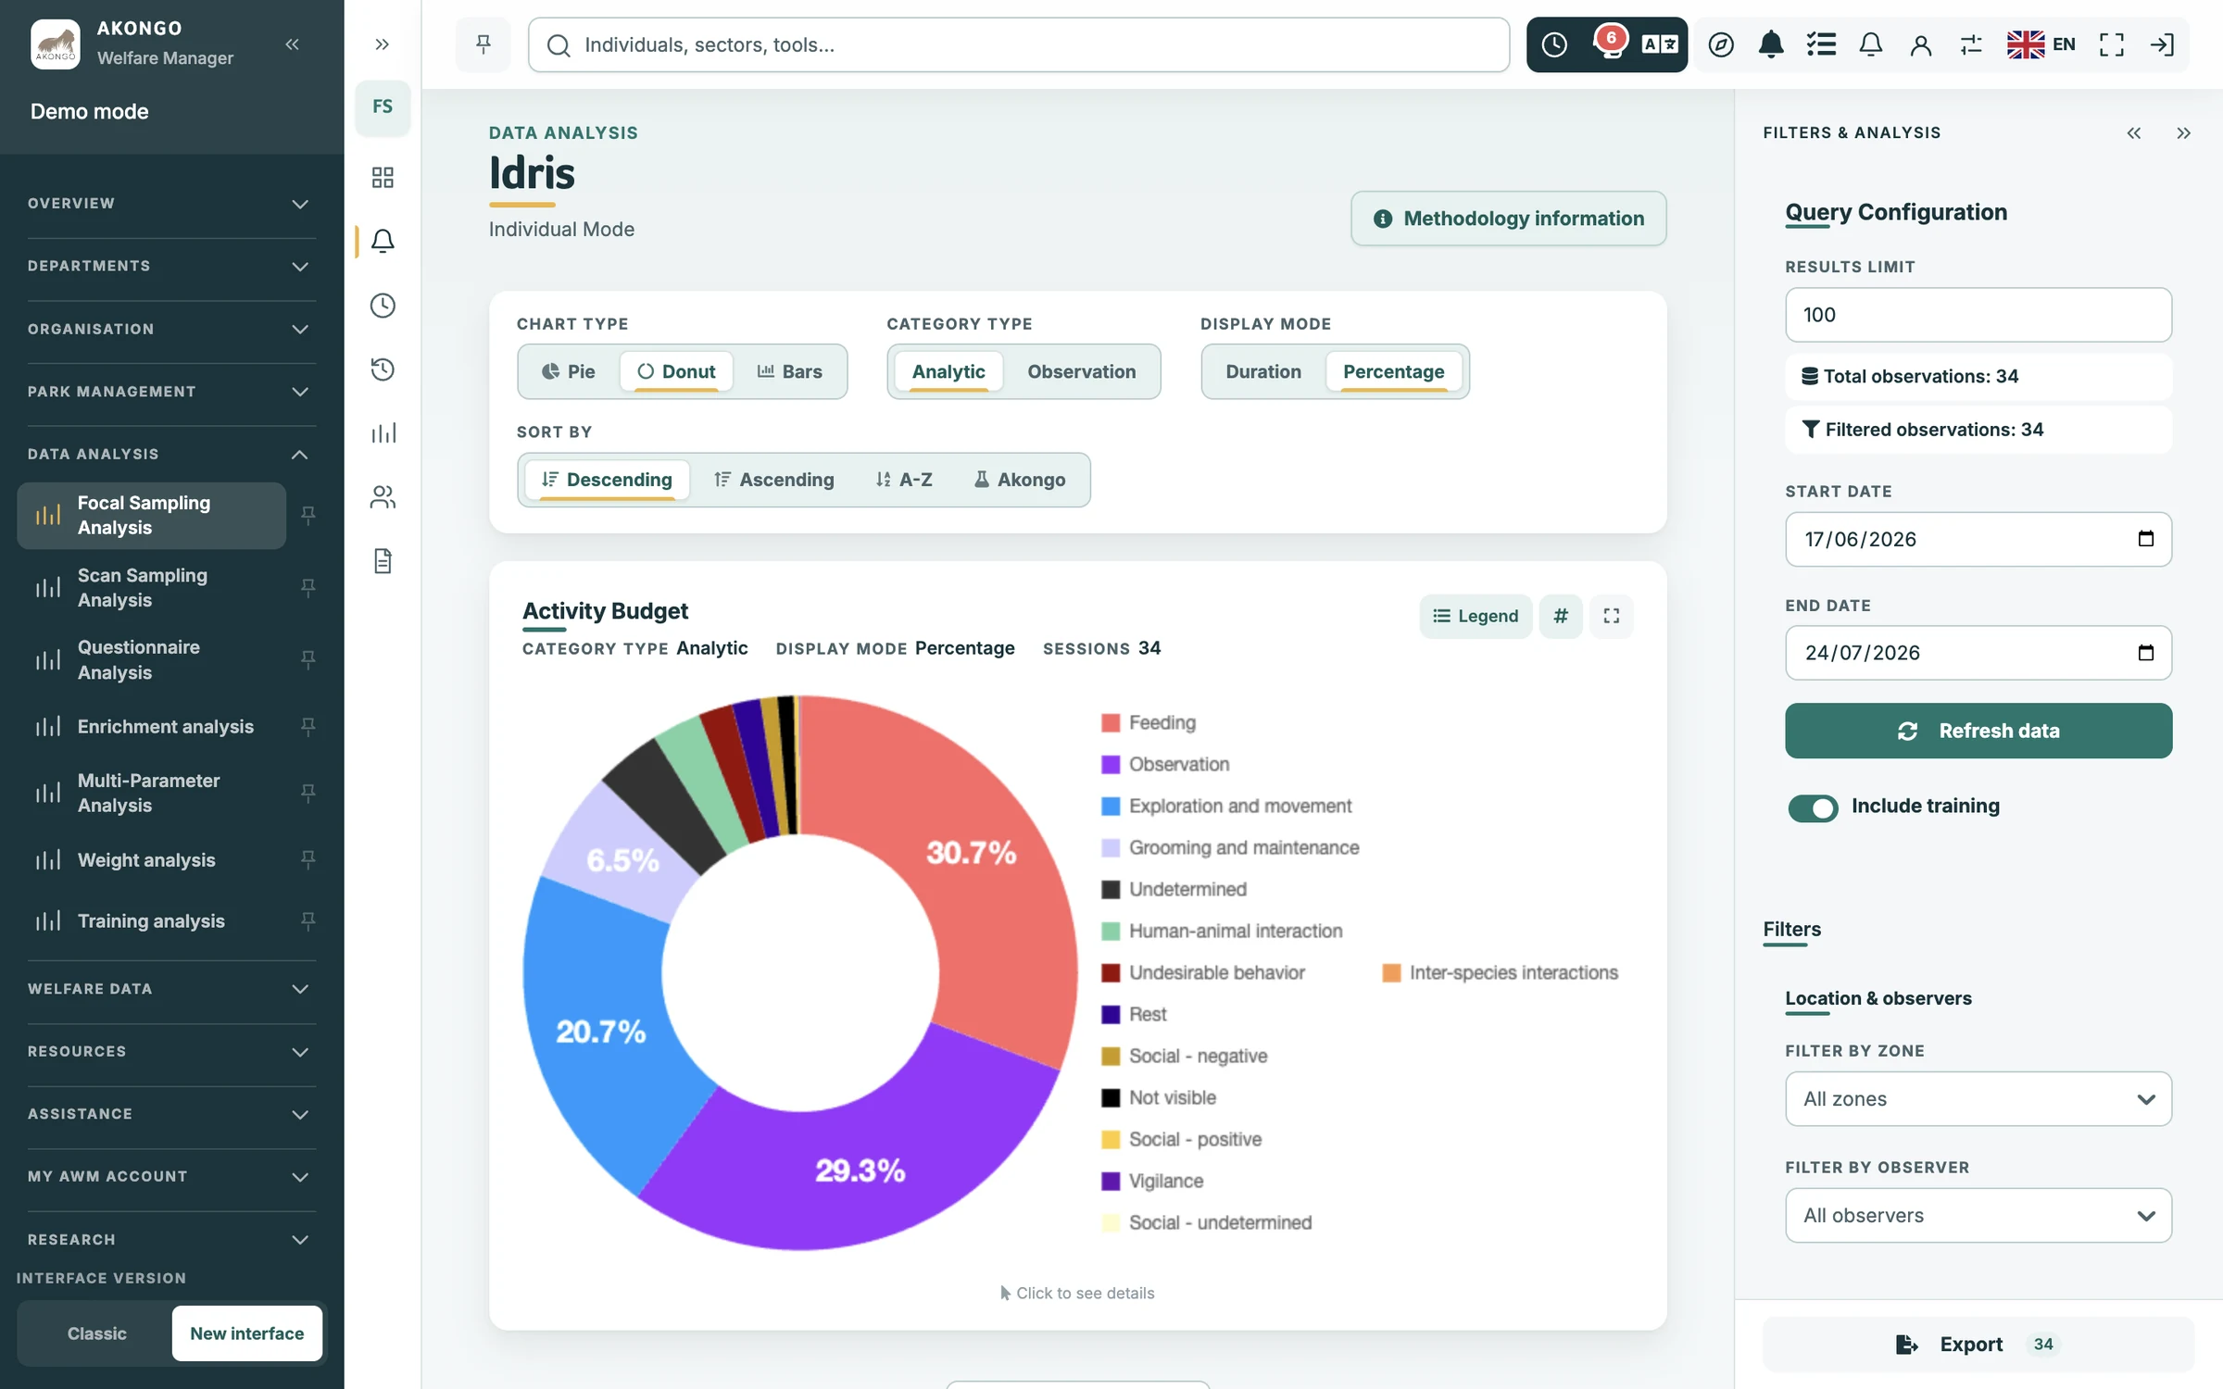Viewport: 2223px width, 1389px height.
Task: Open the translation A/文 icon
Action: pyautogui.click(x=1660, y=44)
